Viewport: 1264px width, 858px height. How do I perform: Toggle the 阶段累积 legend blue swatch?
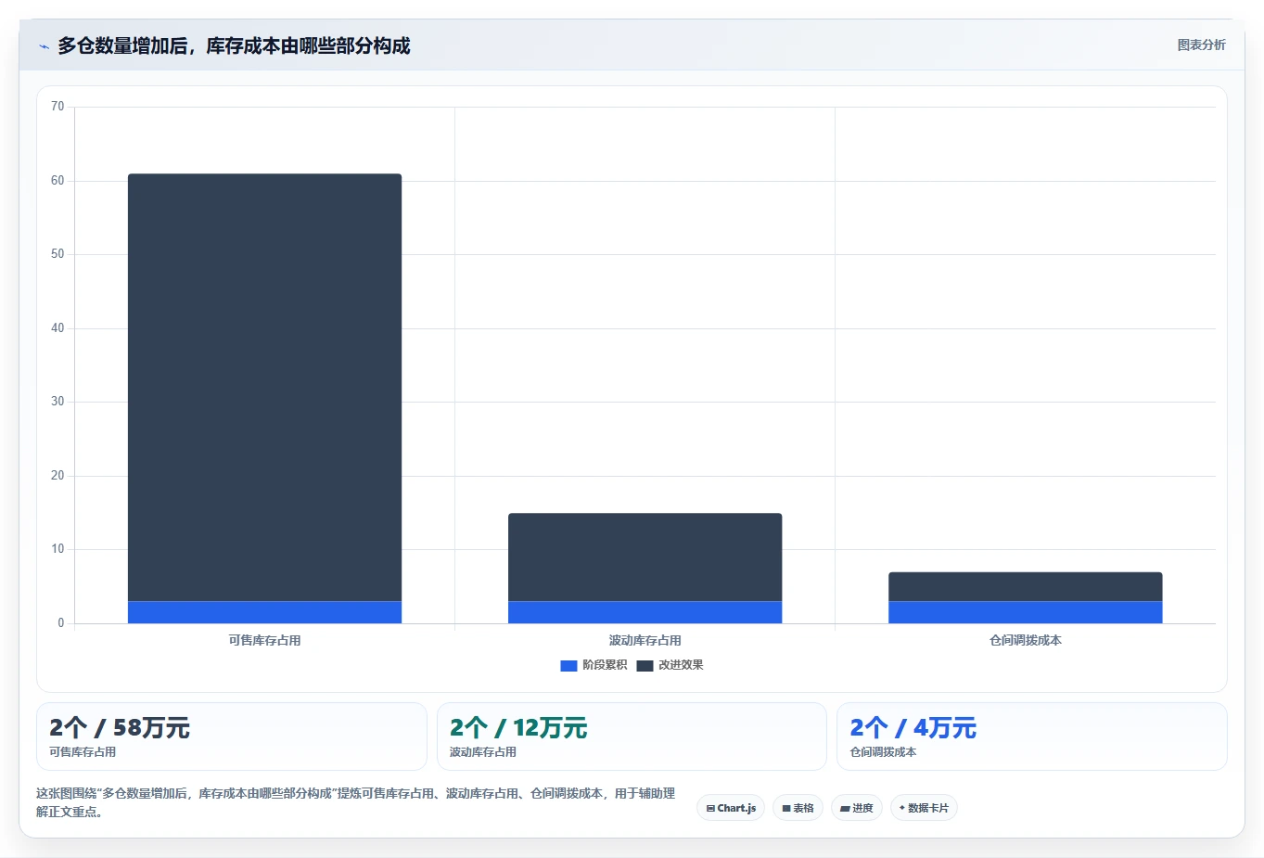(568, 665)
